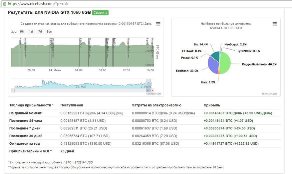Viewport: 292px width, 174px height.
Task: Click the DaggerHashimoto: 46.3% label
Action: pyautogui.click(x=259, y=65)
